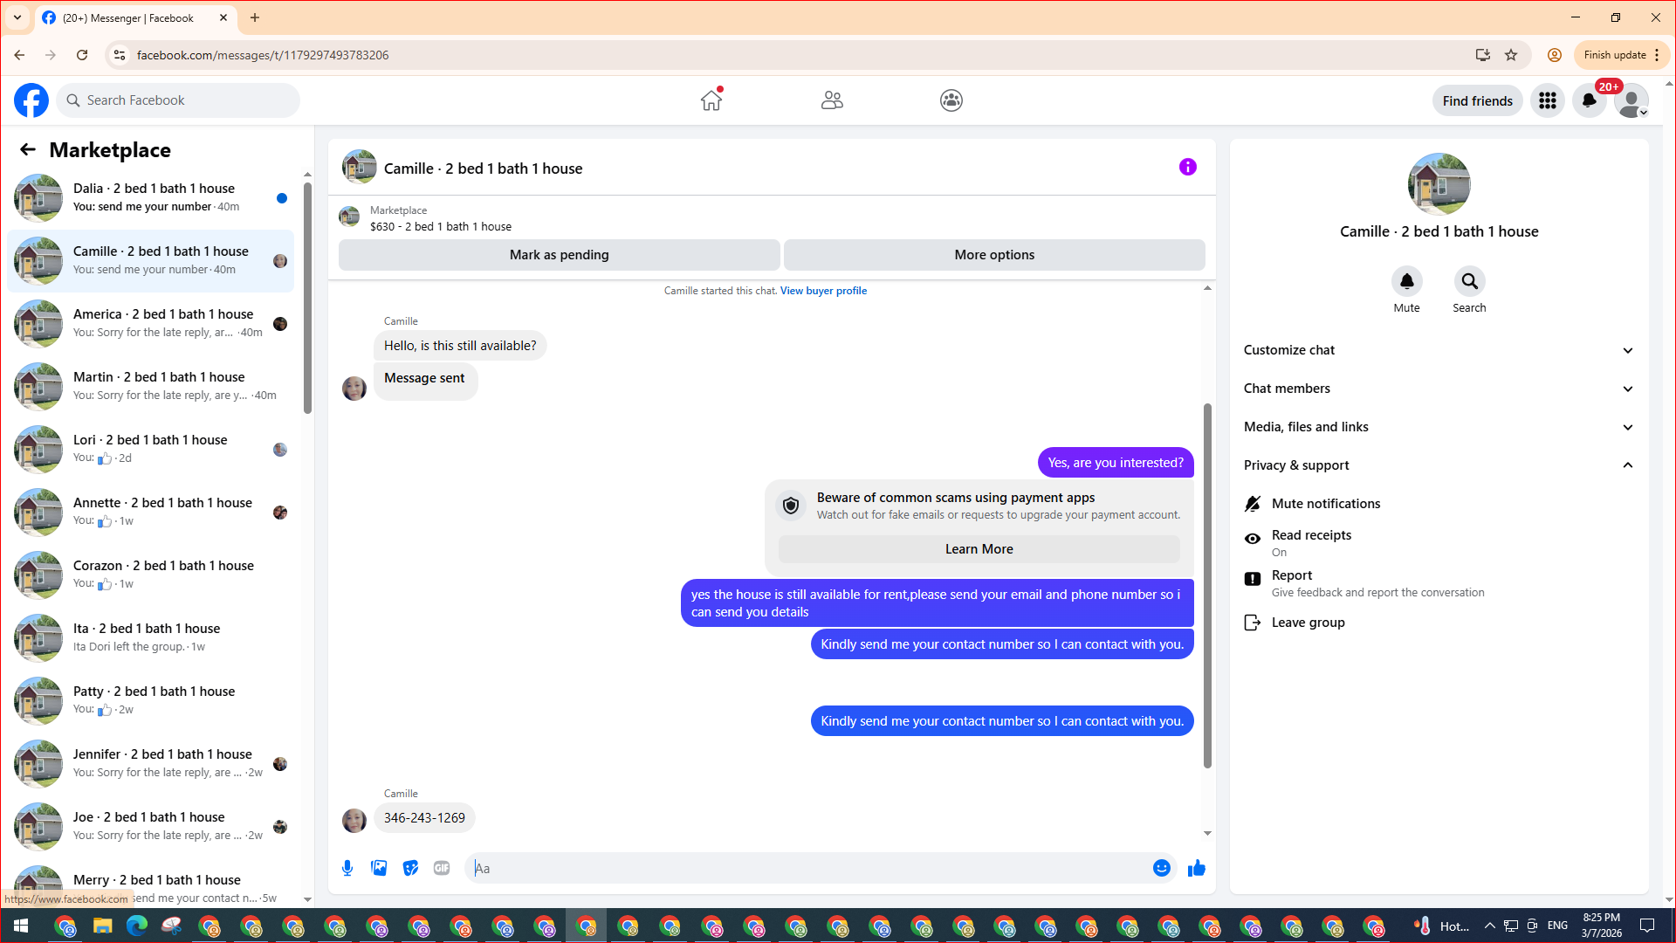Choose a GIF for the message
Viewport: 1676px width, 943px height.
pyautogui.click(x=442, y=868)
